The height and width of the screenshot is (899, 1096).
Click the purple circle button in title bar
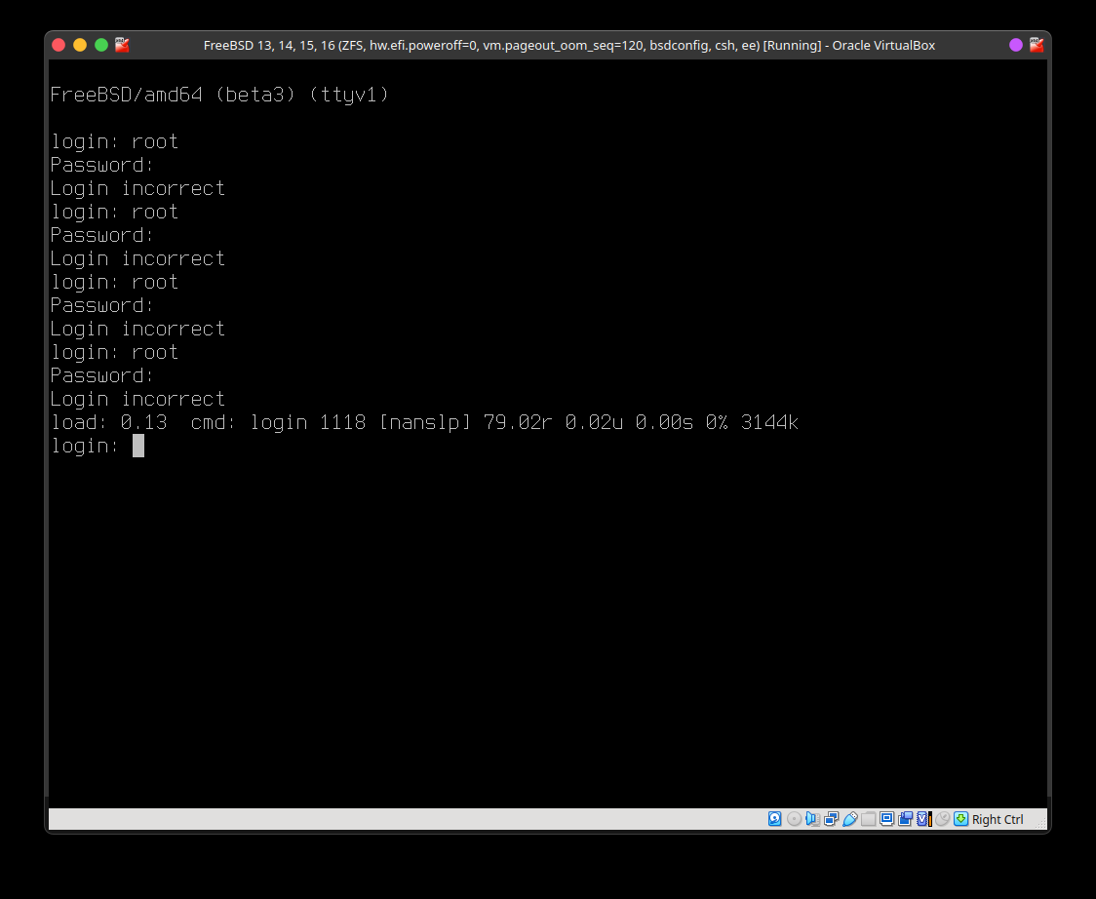(x=1016, y=45)
